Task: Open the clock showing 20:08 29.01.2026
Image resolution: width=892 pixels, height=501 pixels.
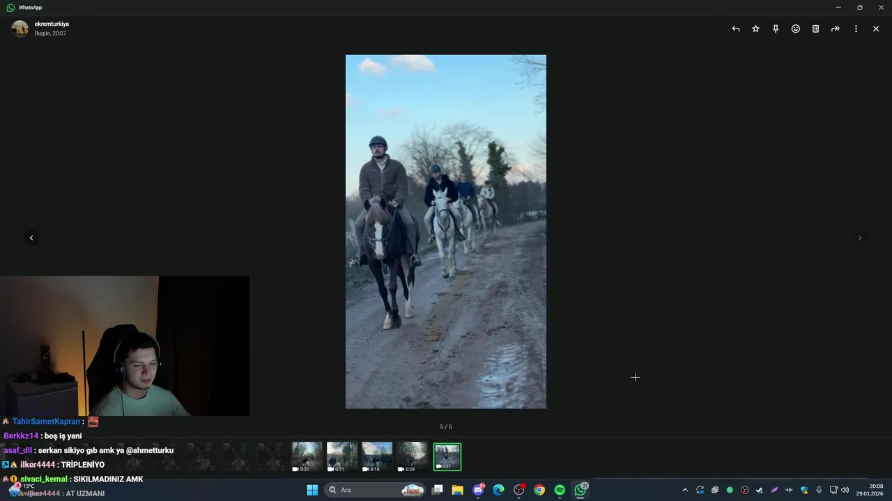Action: (870, 490)
